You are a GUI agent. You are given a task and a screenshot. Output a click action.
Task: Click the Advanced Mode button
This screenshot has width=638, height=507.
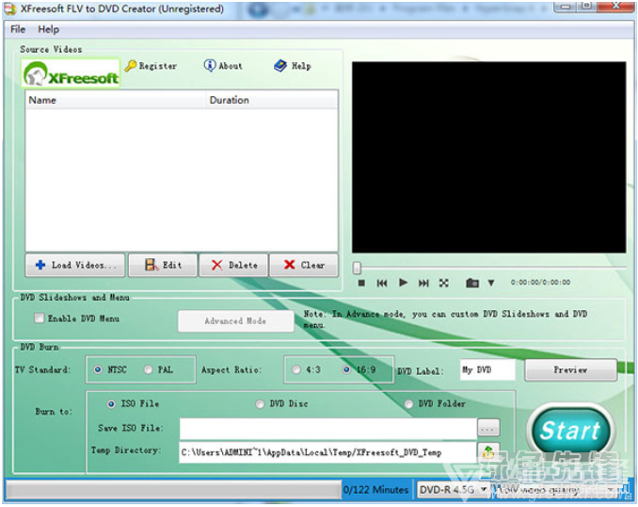[x=235, y=321]
